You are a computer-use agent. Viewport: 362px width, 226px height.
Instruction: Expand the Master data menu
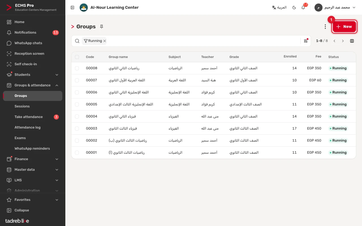point(33,169)
